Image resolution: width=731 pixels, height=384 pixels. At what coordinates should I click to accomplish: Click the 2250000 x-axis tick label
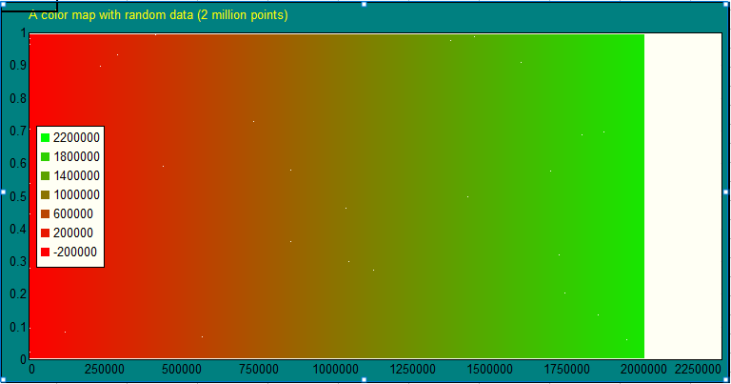click(698, 369)
